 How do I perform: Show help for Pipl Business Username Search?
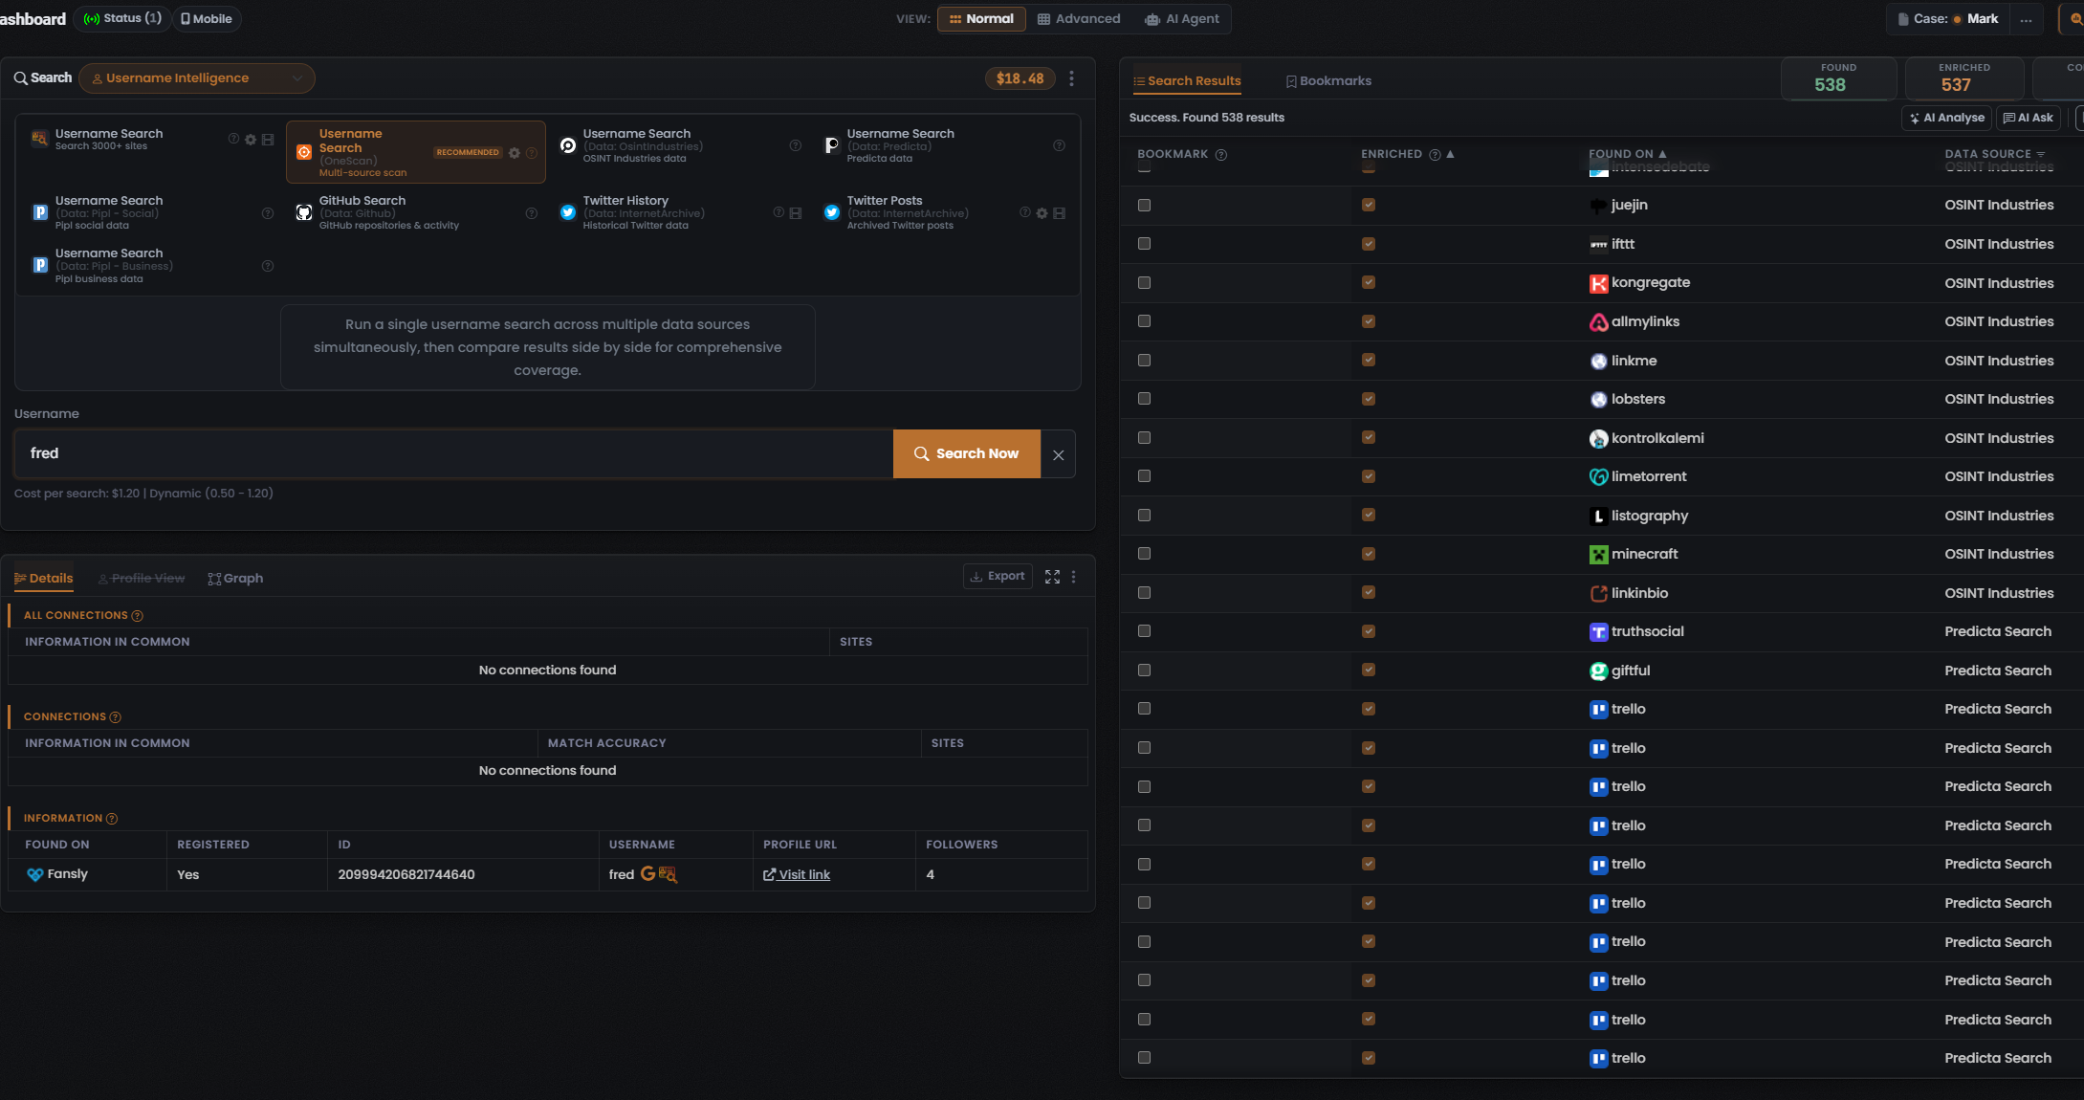coord(268,266)
